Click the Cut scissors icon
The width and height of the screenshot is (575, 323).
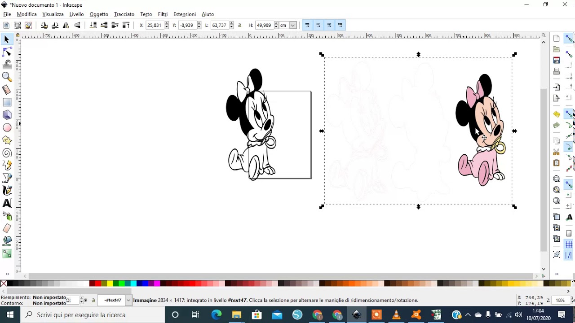click(557, 152)
